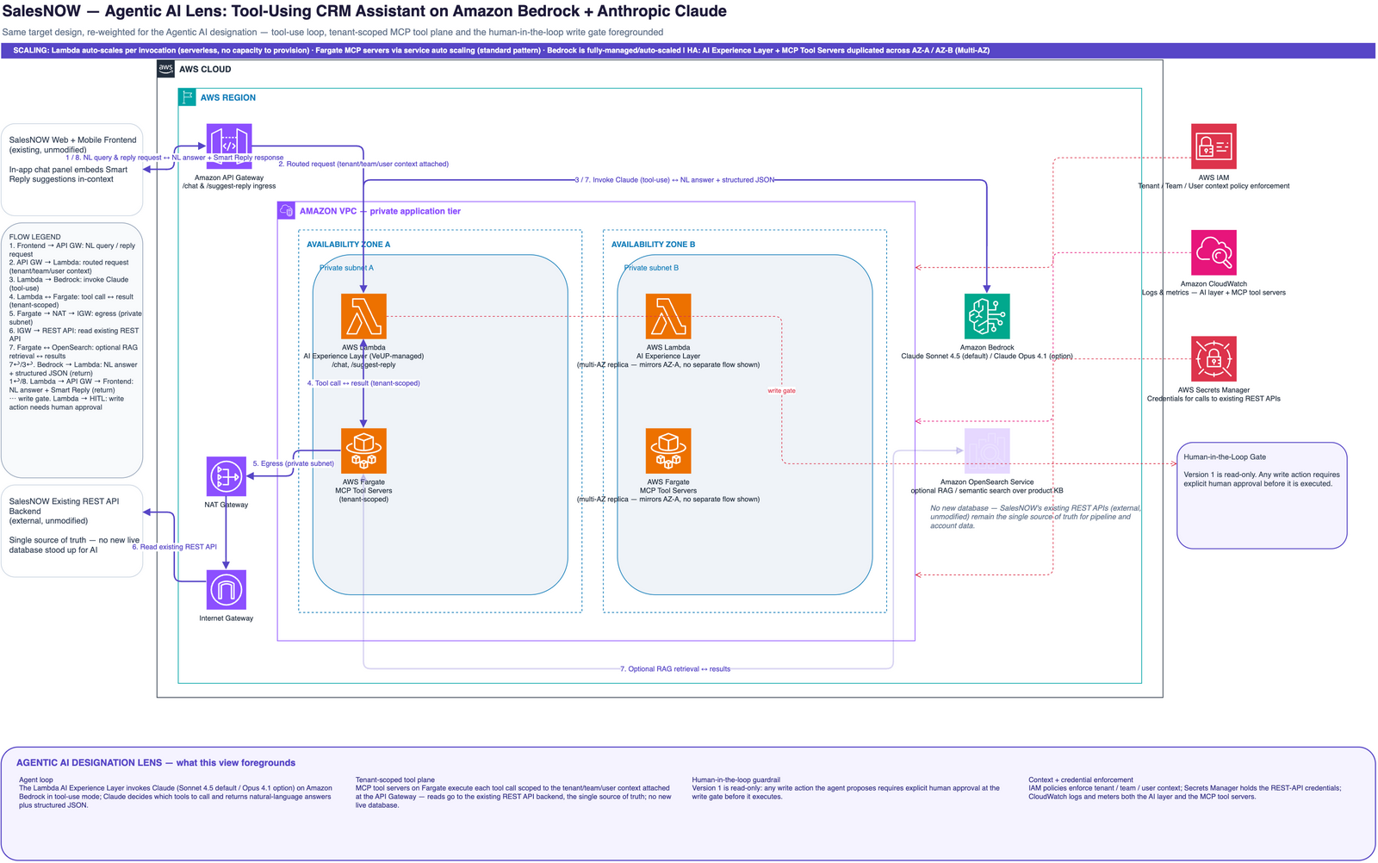Click the 'Agent loop' paragraph heading
The width and height of the screenshot is (1378, 863).
(x=36, y=780)
